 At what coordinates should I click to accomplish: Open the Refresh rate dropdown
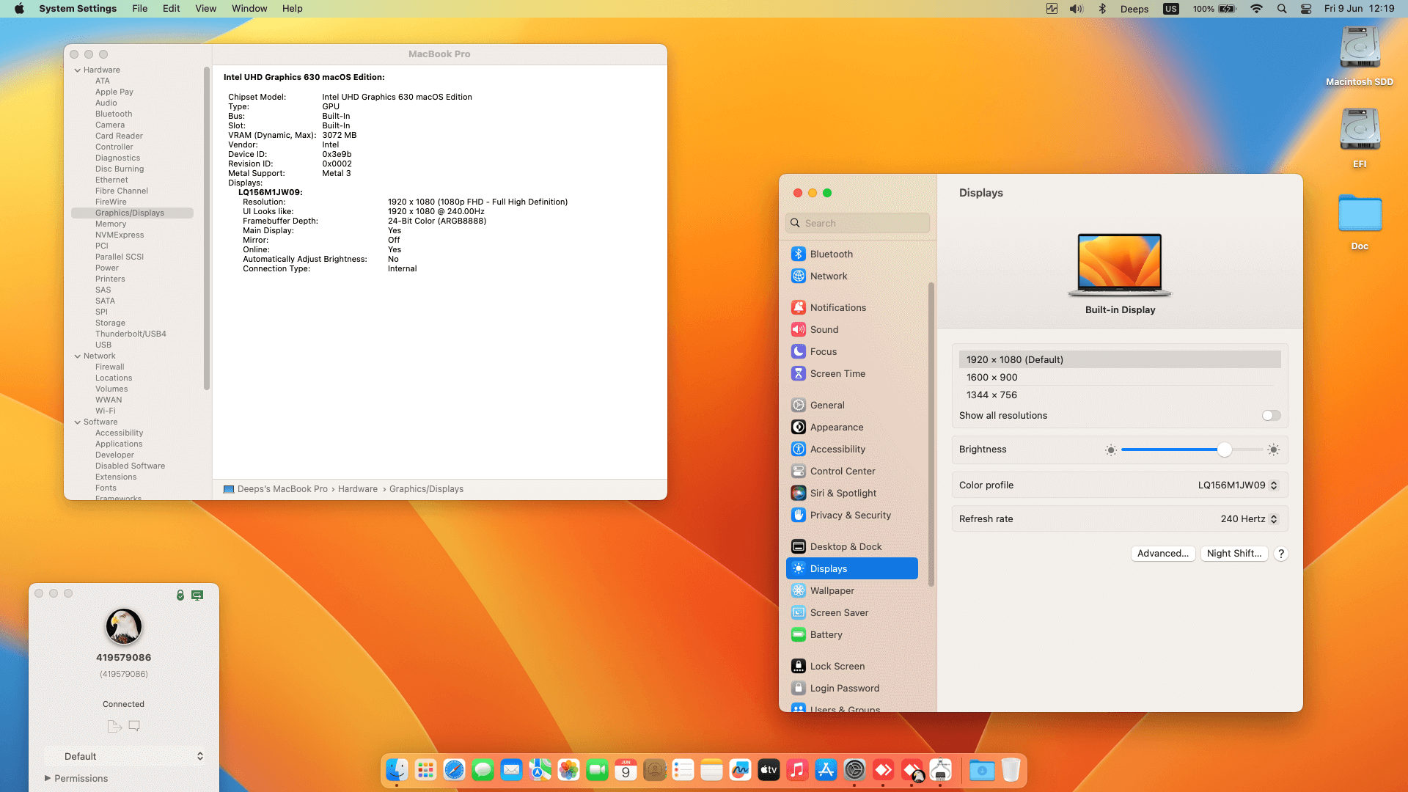tap(1249, 518)
